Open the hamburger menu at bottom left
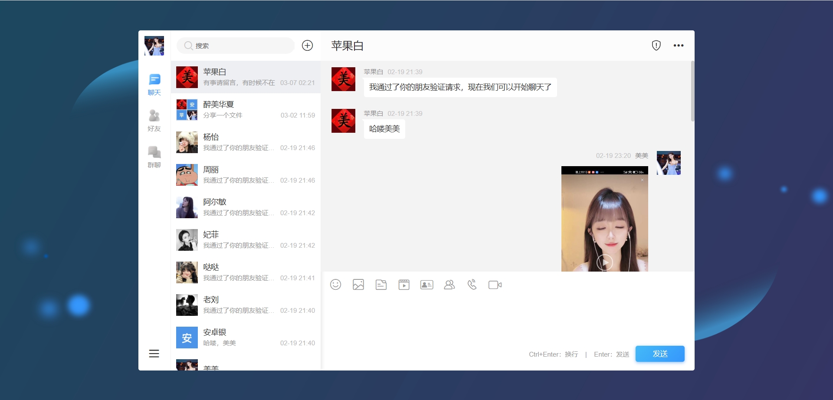The width and height of the screenshot is (833, 400). (x=154, y=354)
